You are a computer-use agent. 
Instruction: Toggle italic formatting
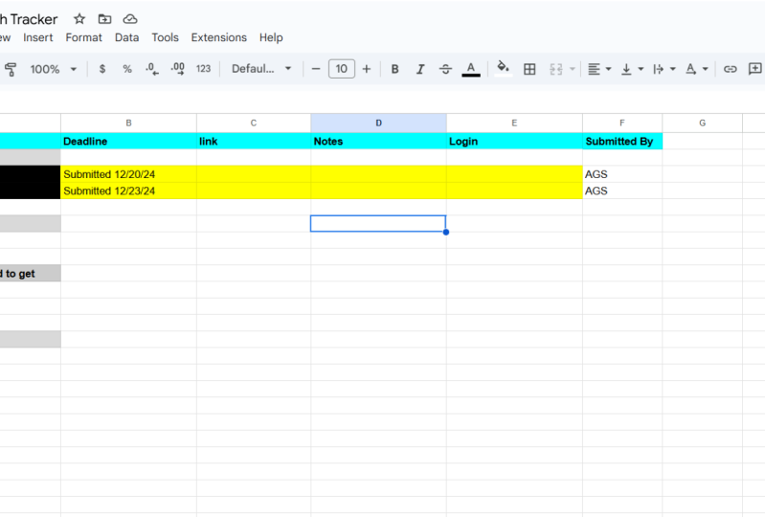(x=420, y=69)
